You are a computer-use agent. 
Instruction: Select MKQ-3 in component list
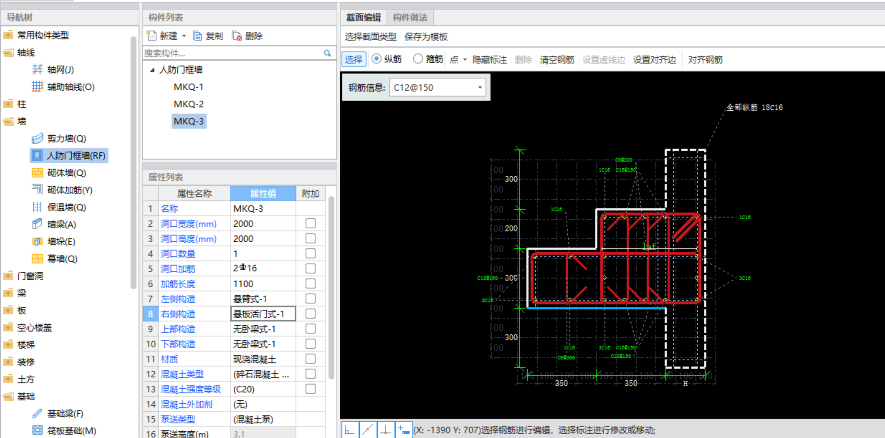(x=189, y=121)
